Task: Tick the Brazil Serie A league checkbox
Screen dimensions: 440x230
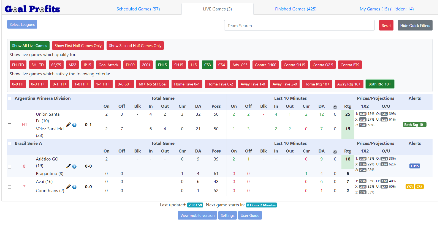Action: click(x=10, y=143)
